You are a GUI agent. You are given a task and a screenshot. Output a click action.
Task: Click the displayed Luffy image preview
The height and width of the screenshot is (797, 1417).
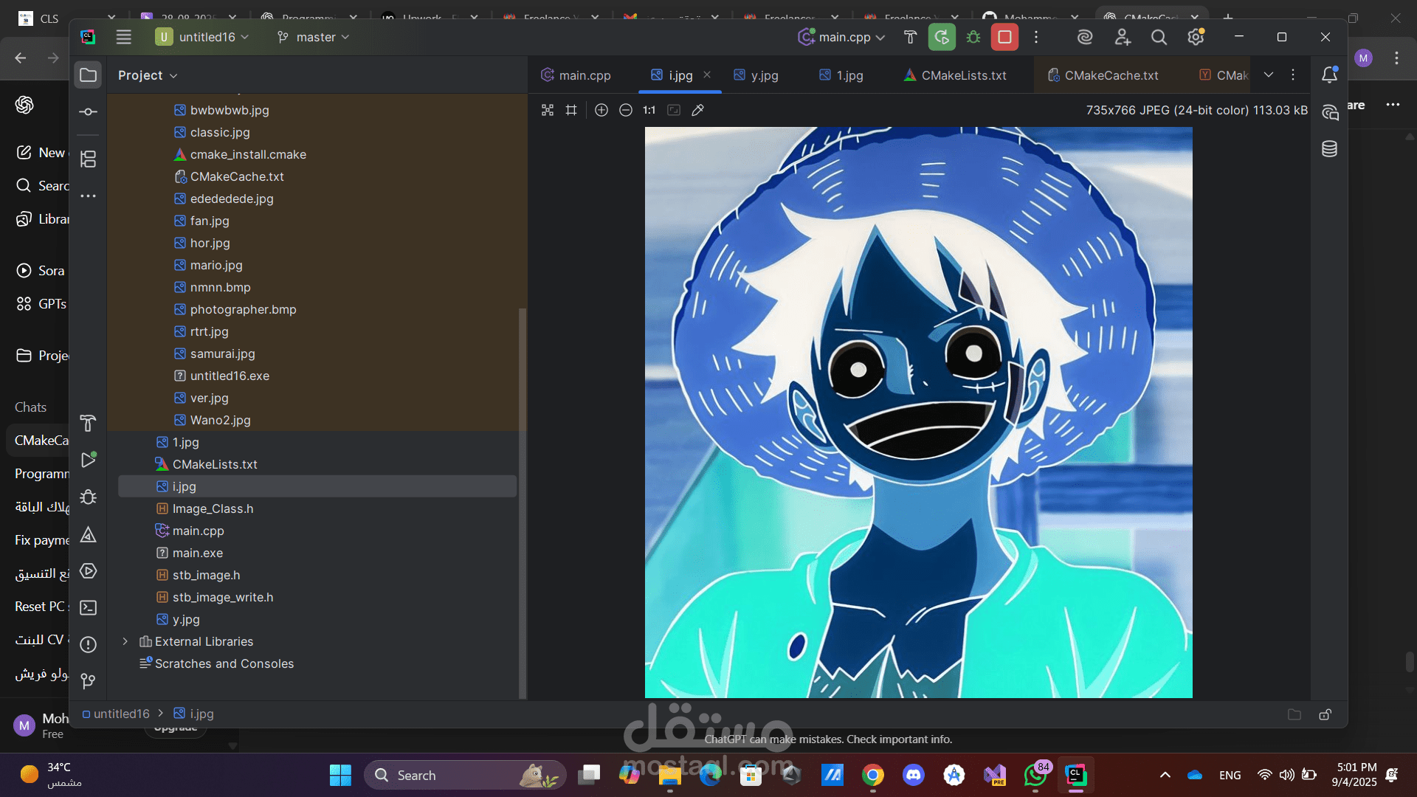918,413
